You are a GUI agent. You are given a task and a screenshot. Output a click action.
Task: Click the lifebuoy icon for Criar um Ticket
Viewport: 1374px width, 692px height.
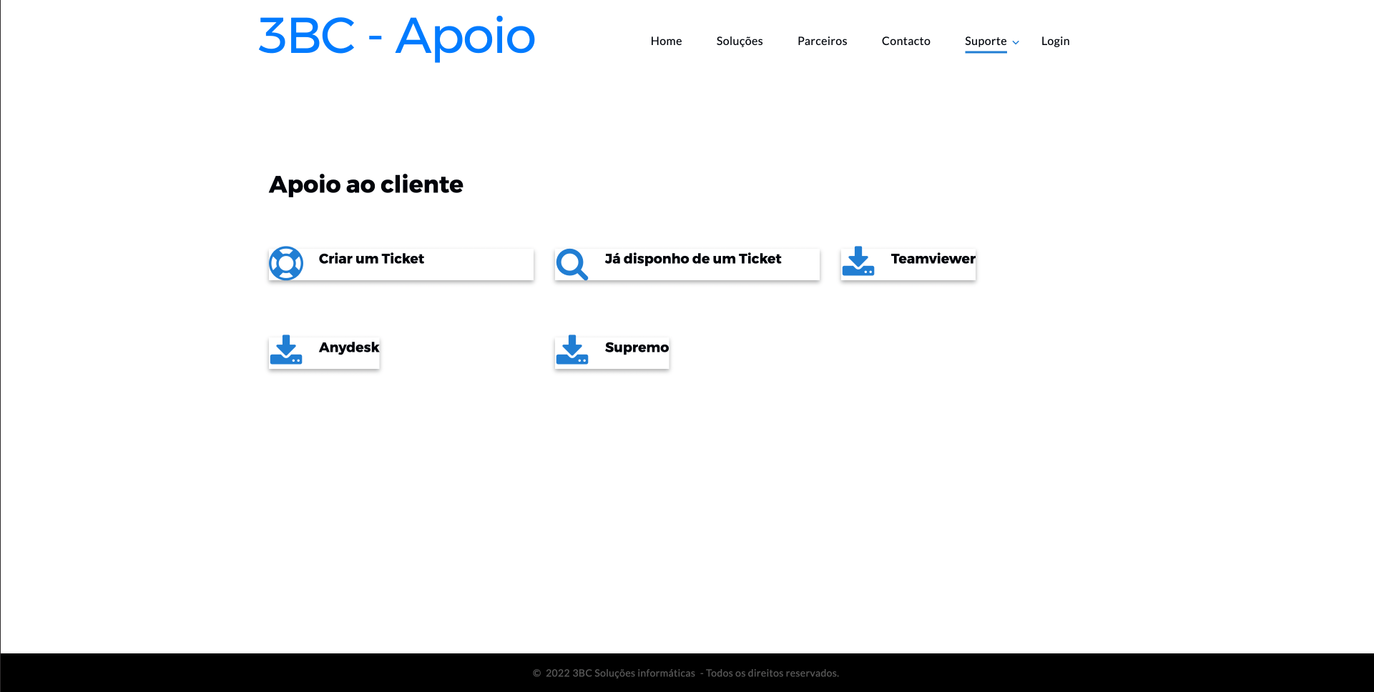point(286,263)
